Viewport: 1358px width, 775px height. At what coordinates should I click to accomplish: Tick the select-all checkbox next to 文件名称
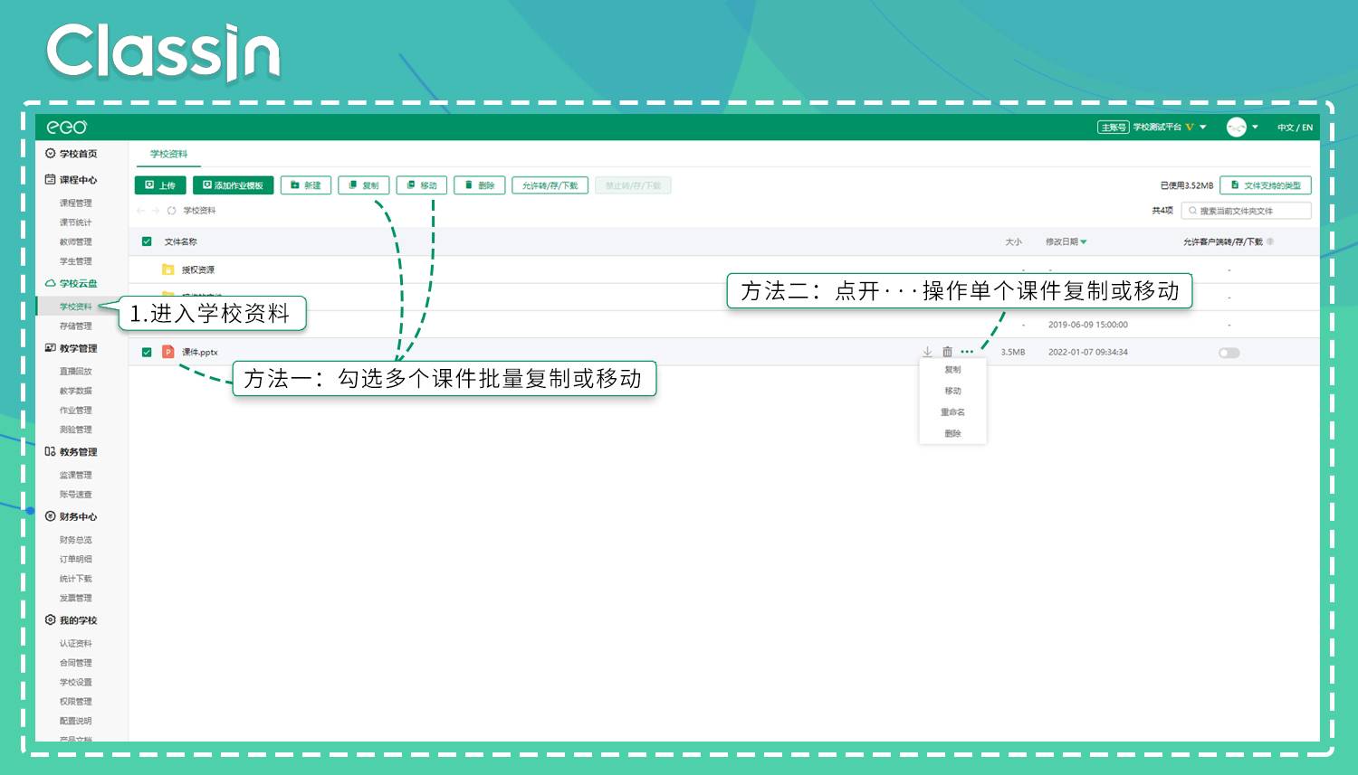(147, 241)
